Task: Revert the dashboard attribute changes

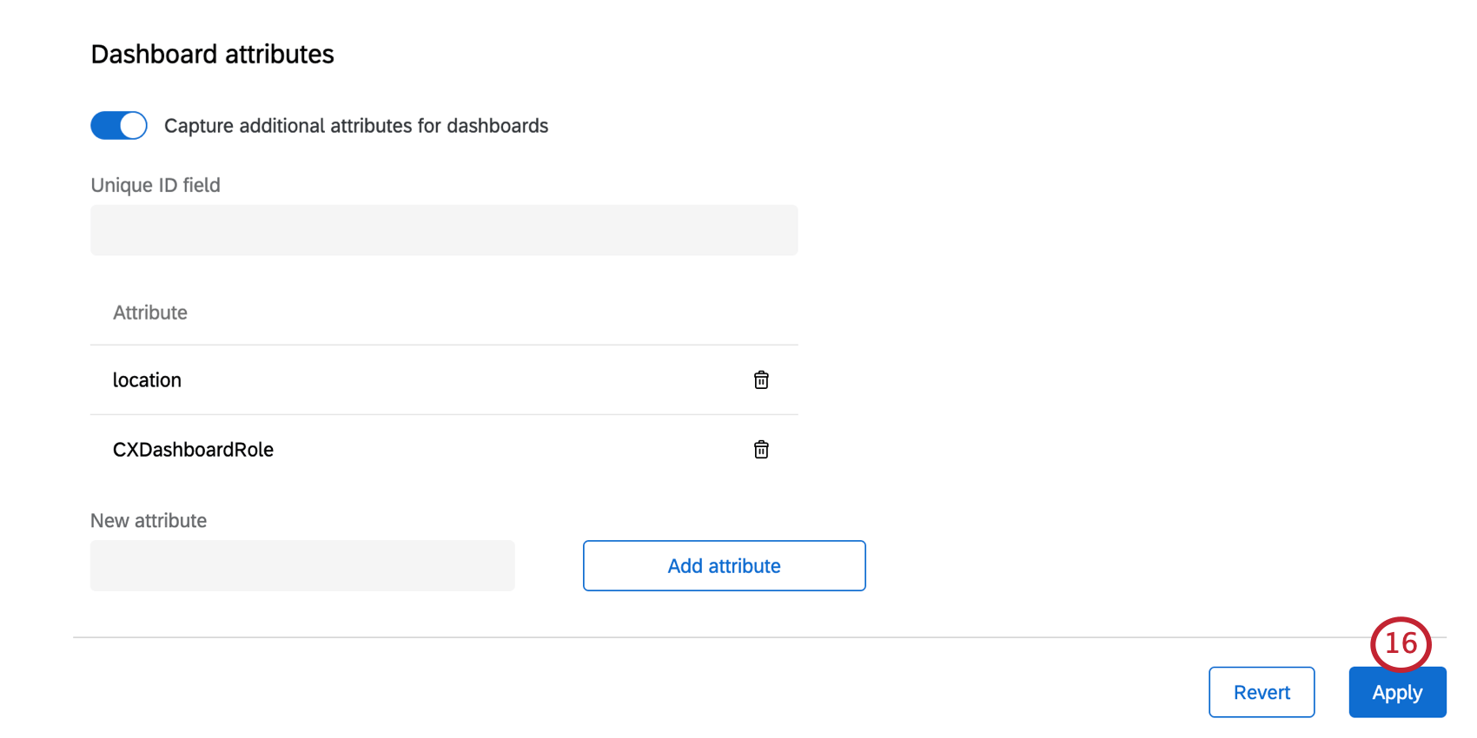Action: pos(1262,692)
